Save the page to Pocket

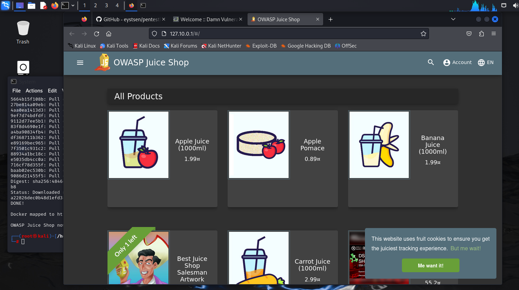(x=469, y=34)
